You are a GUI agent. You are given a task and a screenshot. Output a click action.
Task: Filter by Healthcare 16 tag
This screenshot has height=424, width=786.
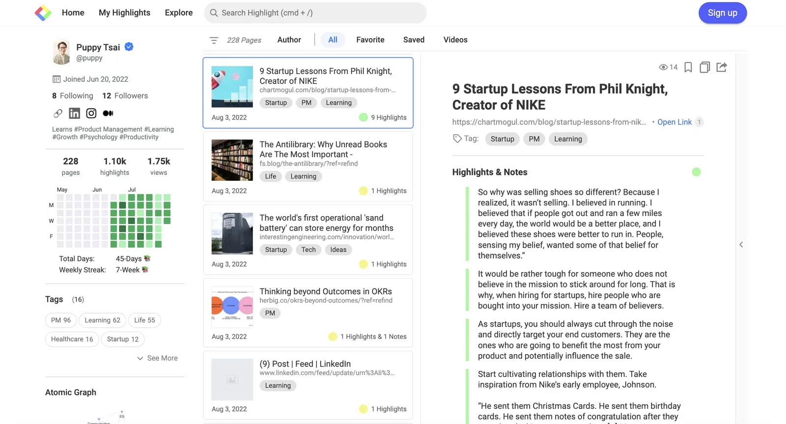(72, 339)
